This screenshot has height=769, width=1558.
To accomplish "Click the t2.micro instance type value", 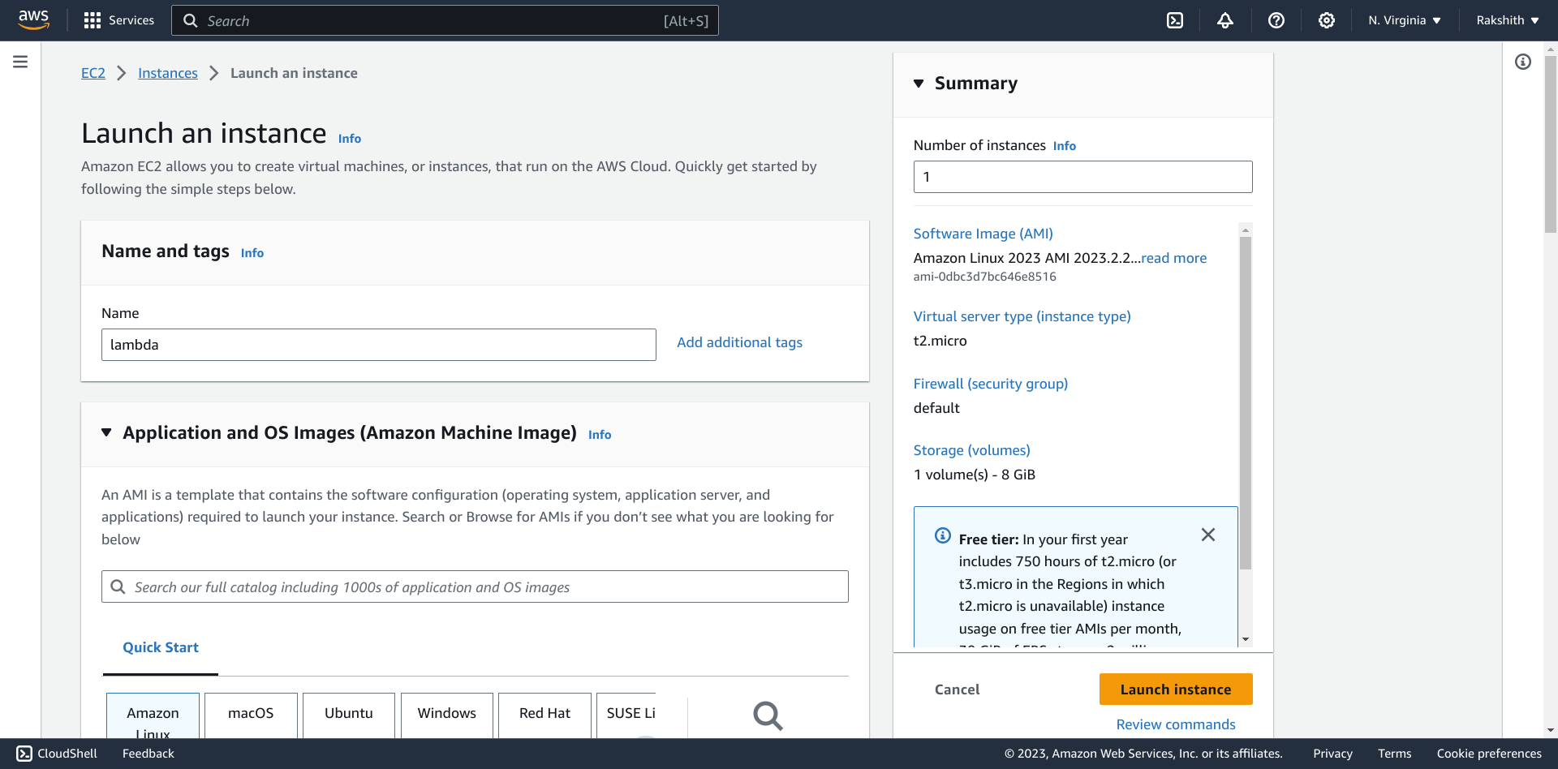I will coord(940,341).
